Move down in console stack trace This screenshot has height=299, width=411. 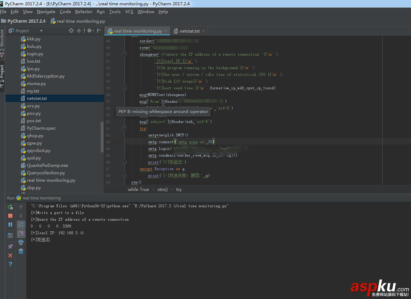21,216
